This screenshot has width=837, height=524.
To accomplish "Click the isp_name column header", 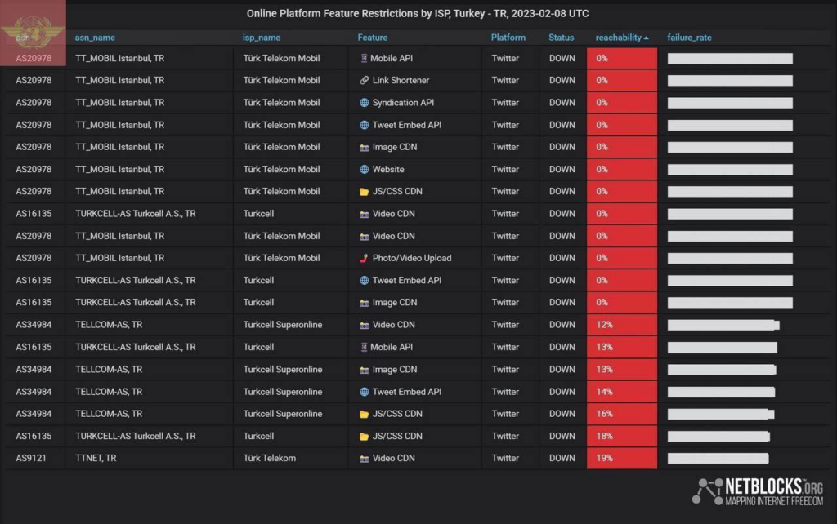I will pyautogui.click(x=262, y=38).
